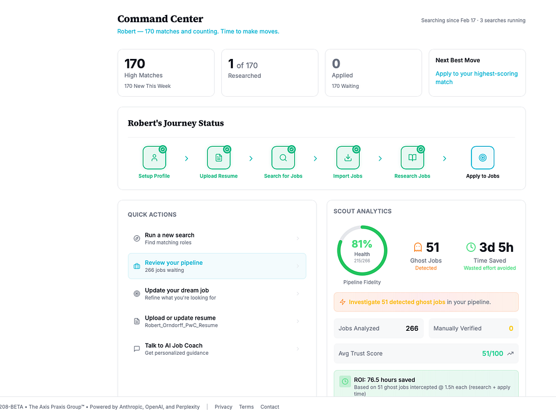The width and height of the screenshot is (556, 417).
Task: Select Upload or update resume action
Action: point(217,321)
